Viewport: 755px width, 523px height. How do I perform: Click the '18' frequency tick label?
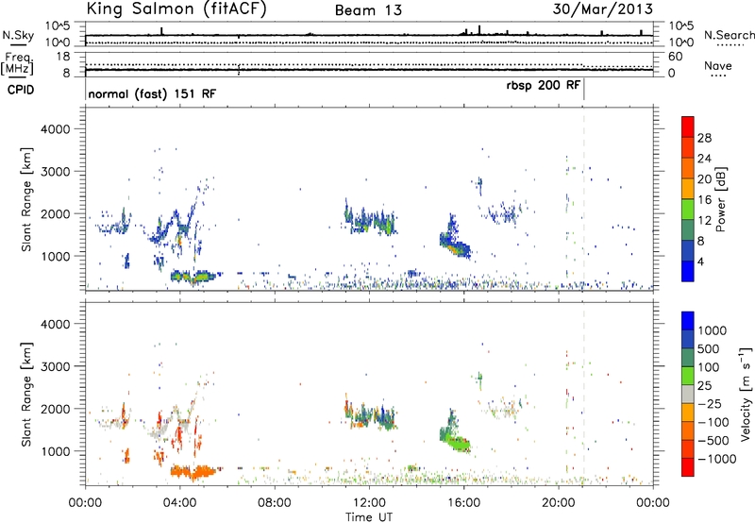pos(63,57)
